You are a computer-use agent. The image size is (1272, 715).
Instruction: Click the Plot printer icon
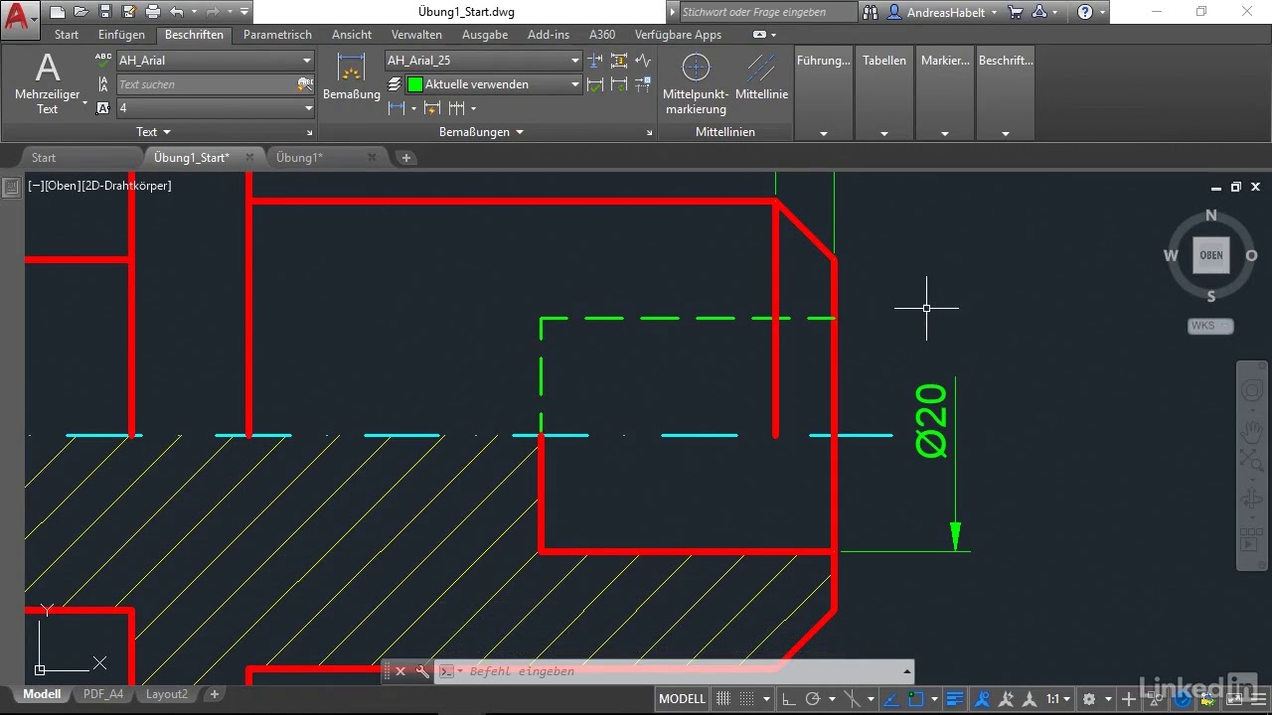coord(152,12)
